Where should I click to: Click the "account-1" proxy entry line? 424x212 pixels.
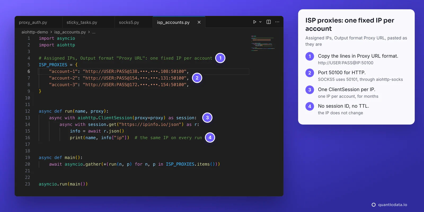119,72
